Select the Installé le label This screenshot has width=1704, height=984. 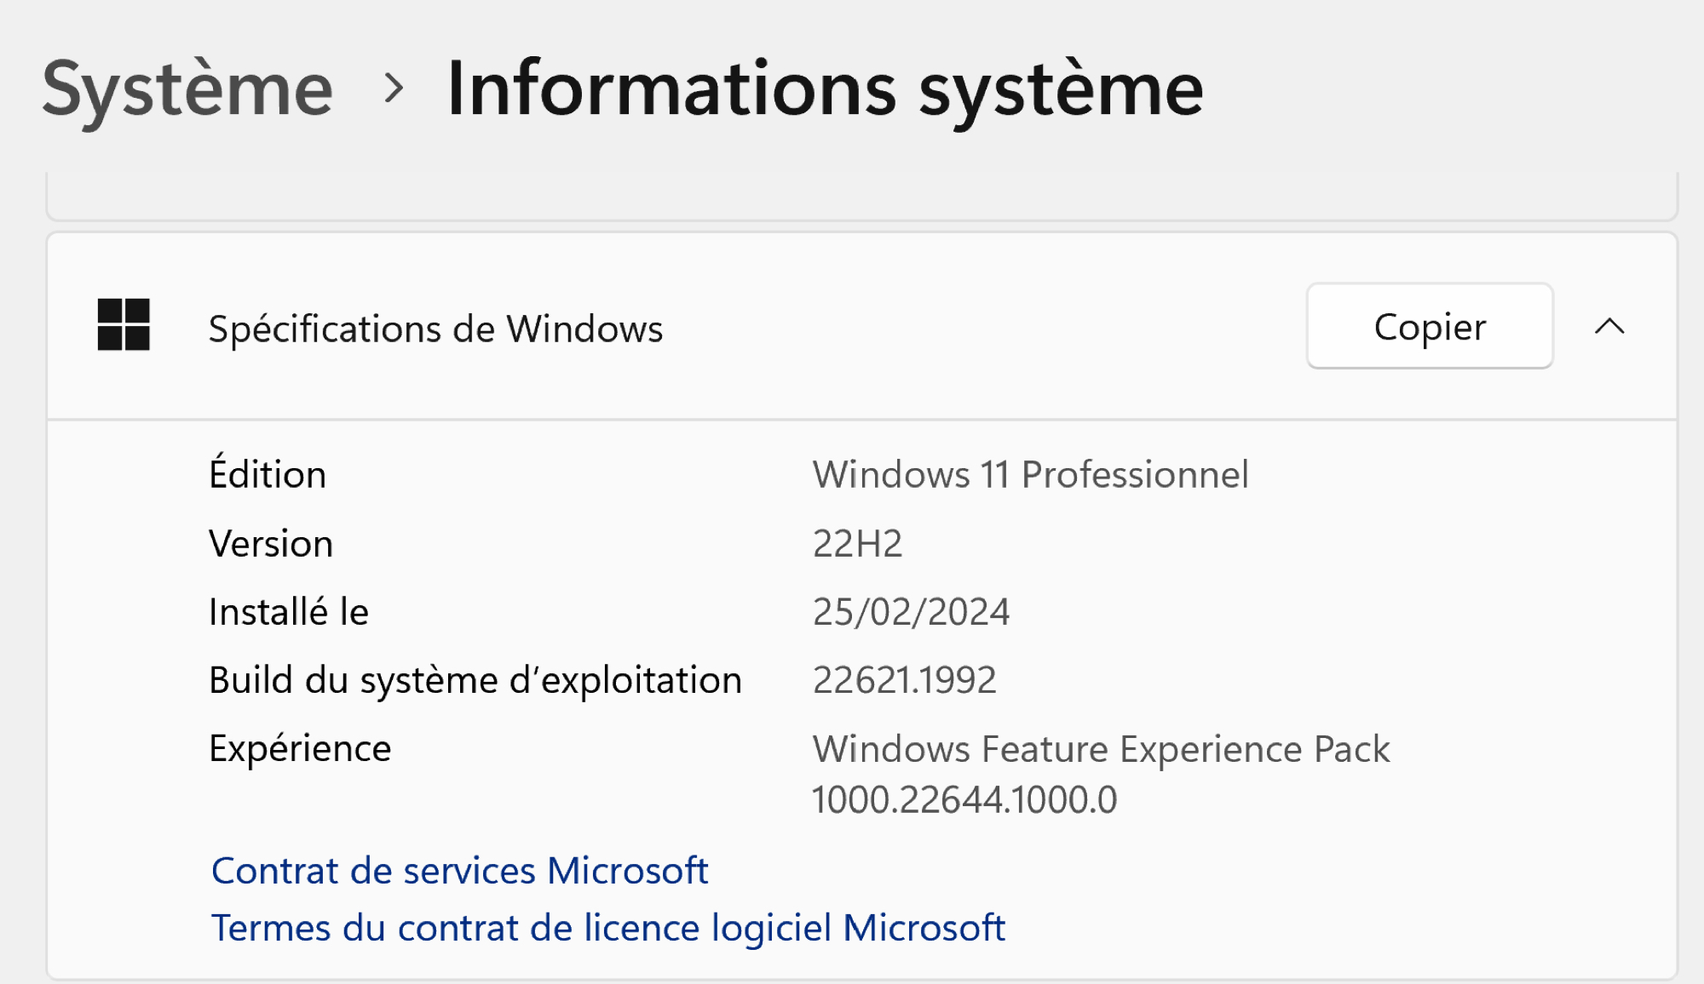[289, 611]
